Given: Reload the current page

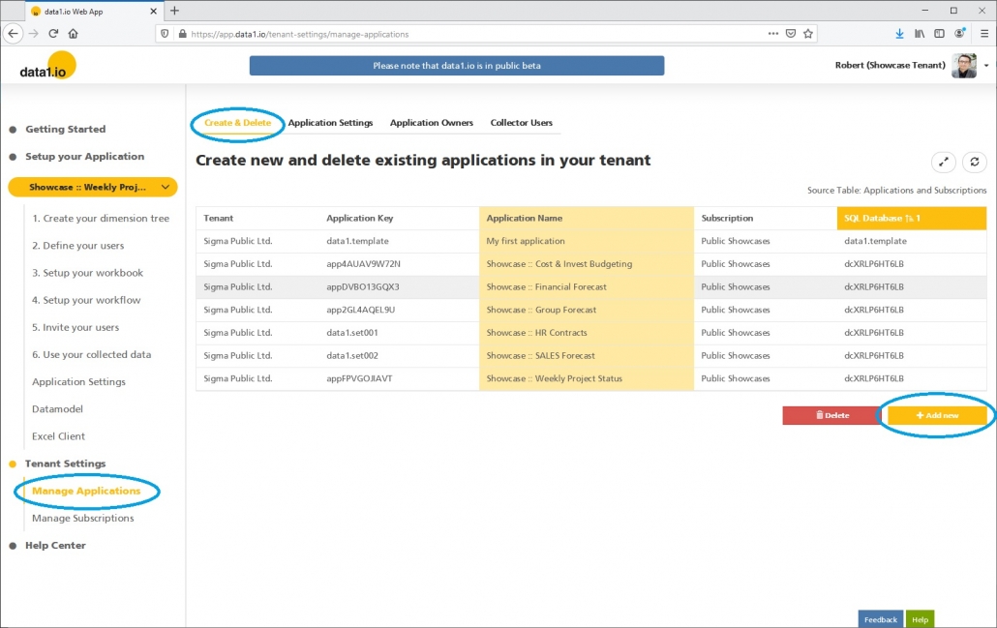Looking at the screenshot, I should [x=53, y=34].
